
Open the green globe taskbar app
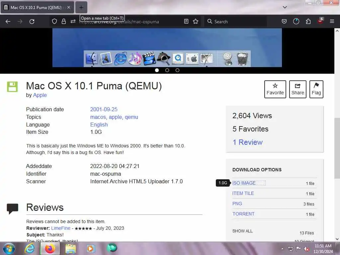tap(112, 248)
